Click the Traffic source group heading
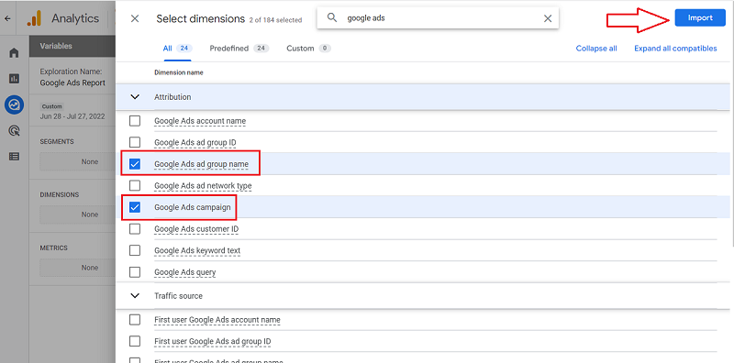734x363 pixels. pos(178,296)
